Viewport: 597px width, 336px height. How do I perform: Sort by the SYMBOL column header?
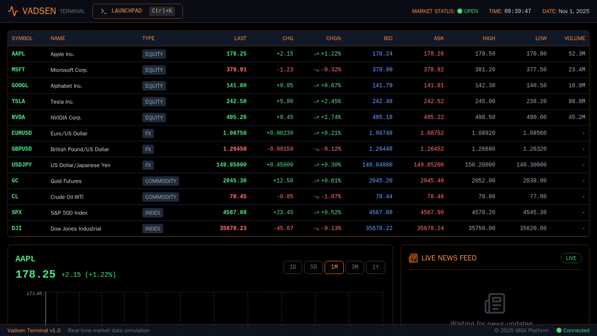click(22, 38)
